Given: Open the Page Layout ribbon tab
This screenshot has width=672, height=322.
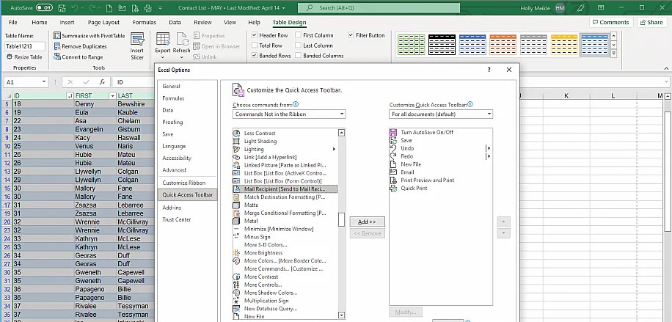Looking at the screenshot, I should tap(103, 22).
